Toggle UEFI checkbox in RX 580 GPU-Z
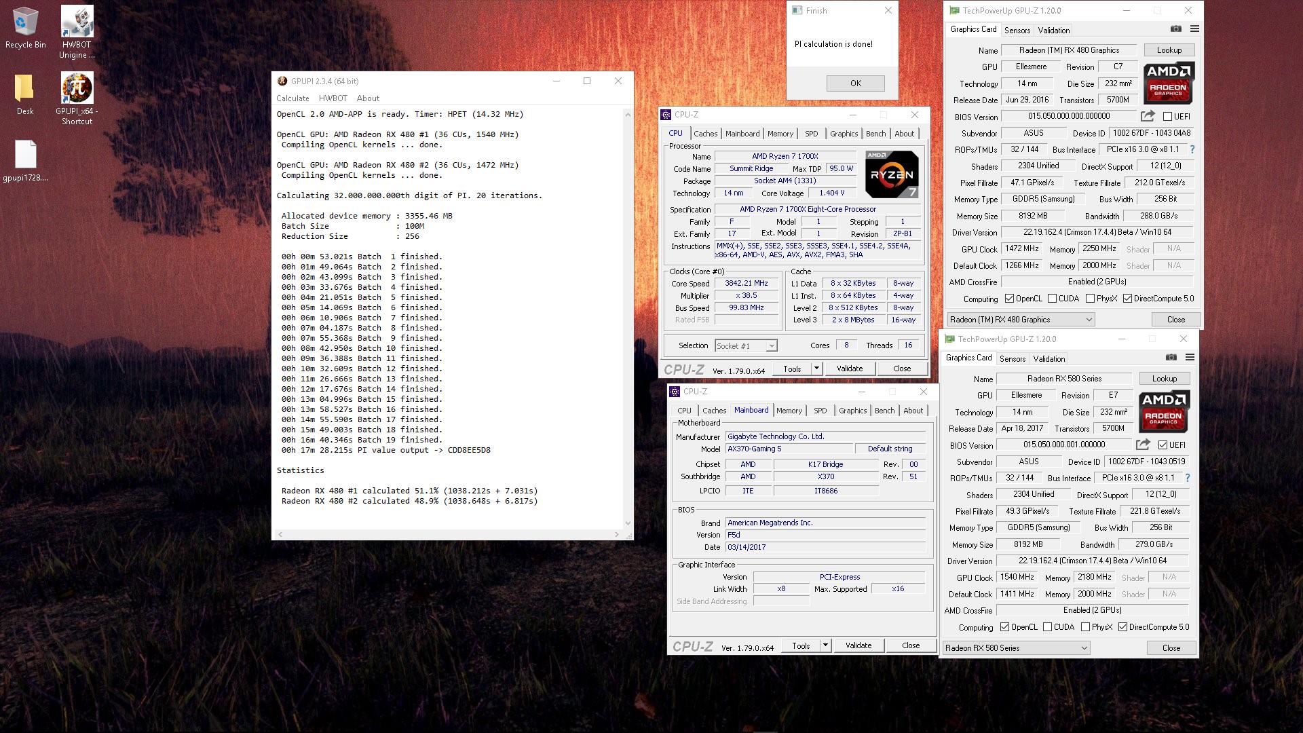This screenshot has width=1303, height=733. 1163,445
